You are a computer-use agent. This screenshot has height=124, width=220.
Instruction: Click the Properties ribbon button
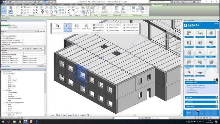pos(11,12)
